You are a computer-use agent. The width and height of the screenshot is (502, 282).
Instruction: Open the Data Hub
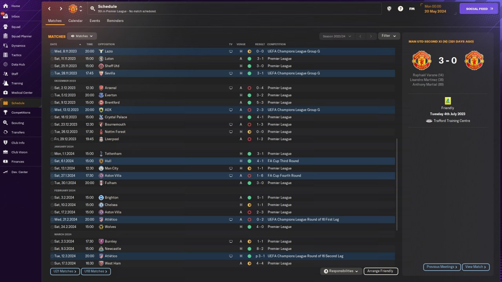pyautogui.click(x=18, y=65)
